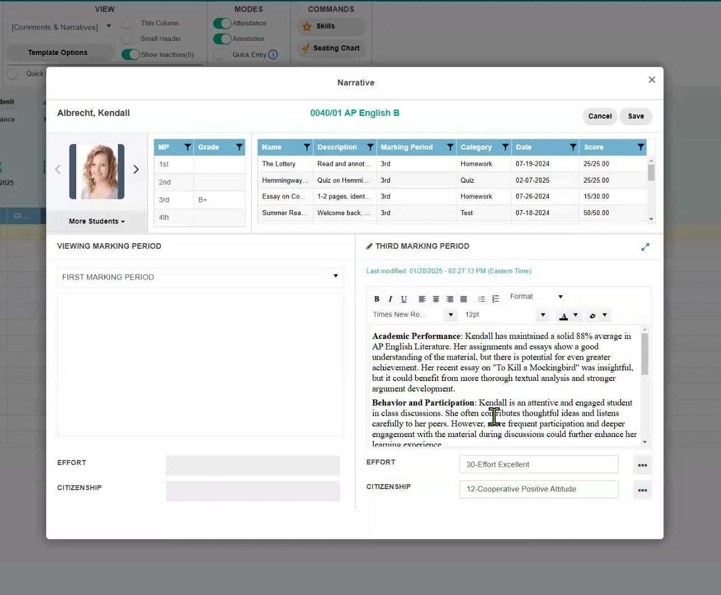Filter the MP column
721x595 pixels.
click(x=187, y=147)
